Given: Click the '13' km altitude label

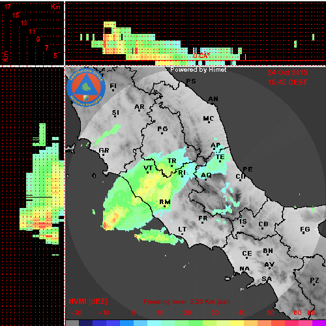Looking at the screenshot, I should tap(23, 23).
